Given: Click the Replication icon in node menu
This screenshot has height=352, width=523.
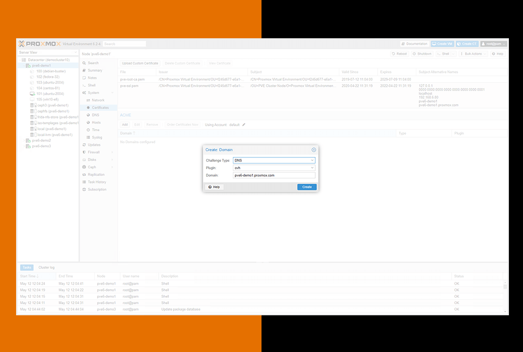Looking at the screenshot, I should [x=84, y=174].
